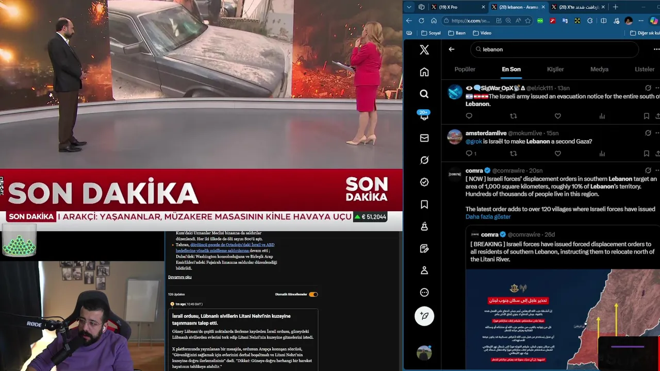Expand comra post with Daha fazla göster
This screenshot has height=371, width=660.
488,216
